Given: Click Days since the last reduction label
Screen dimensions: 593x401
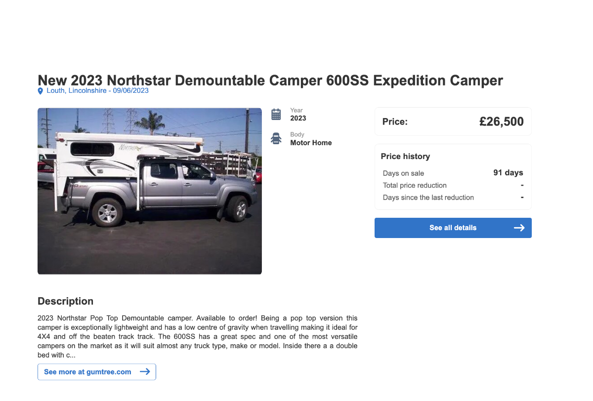Looking at the screenshot, I should coord(428,198).
